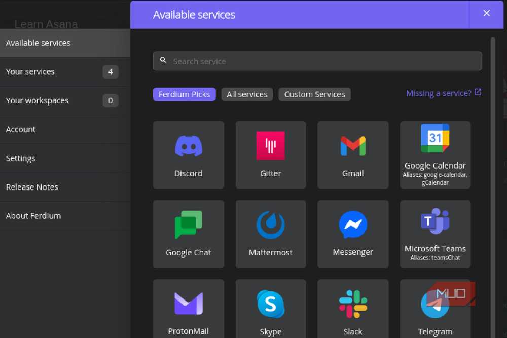507x338 pixels.
Task: Select the Telegram service icon
Action: (435, 304)
